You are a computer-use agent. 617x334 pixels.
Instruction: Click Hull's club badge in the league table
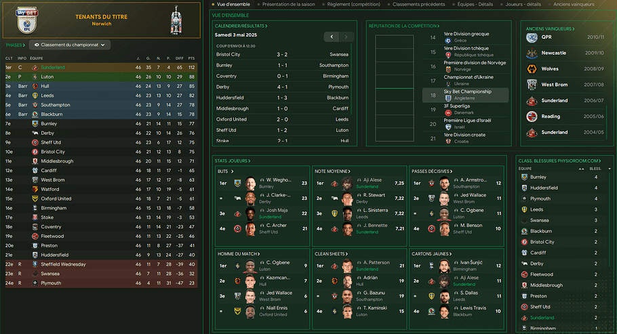(35, 86)
